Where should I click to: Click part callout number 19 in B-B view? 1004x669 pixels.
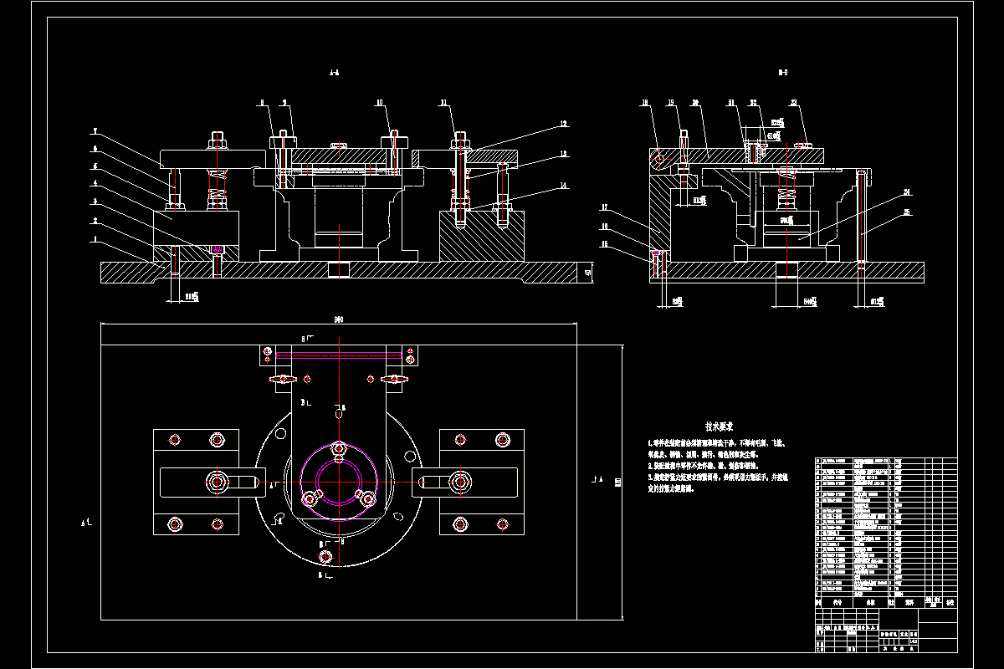[671, 104]
